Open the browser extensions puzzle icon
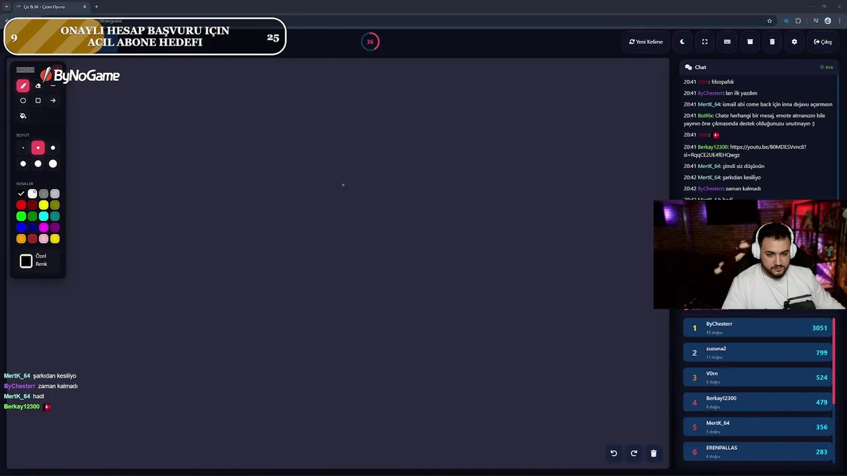The width and height of the screenshot is (847, 476). [x=798, y=20]
